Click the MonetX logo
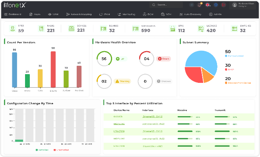The height and width of the screenshot is (157, 260). pyautogui.click(x=15, y=5)
